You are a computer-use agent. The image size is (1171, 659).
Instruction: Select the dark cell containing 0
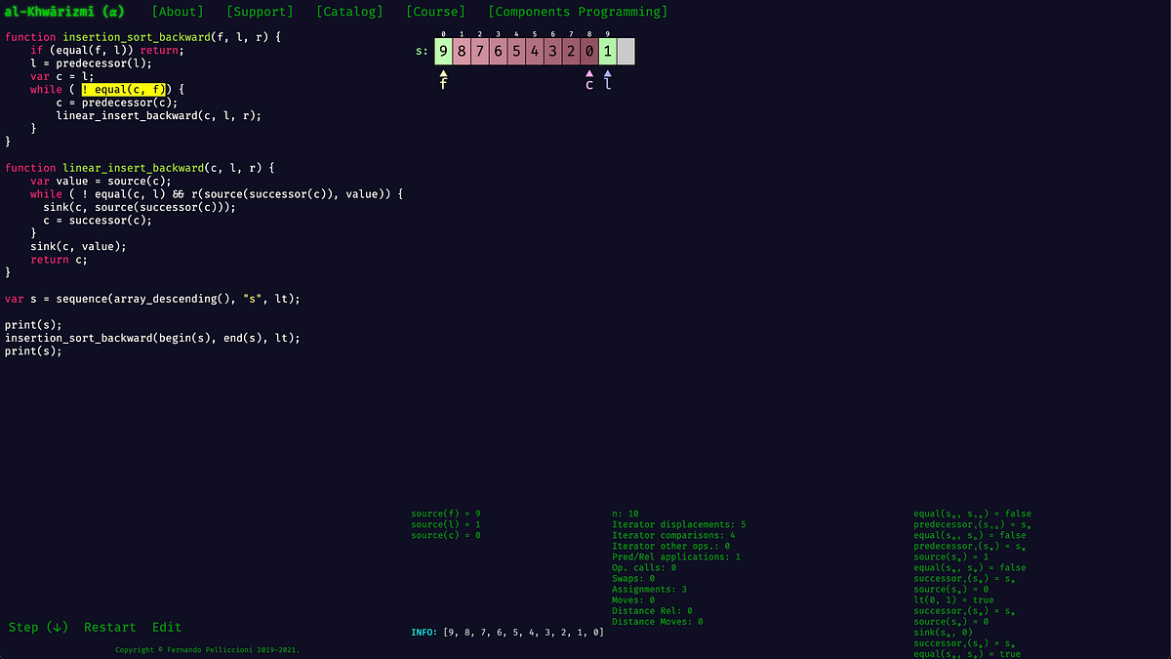click(589, 51)
